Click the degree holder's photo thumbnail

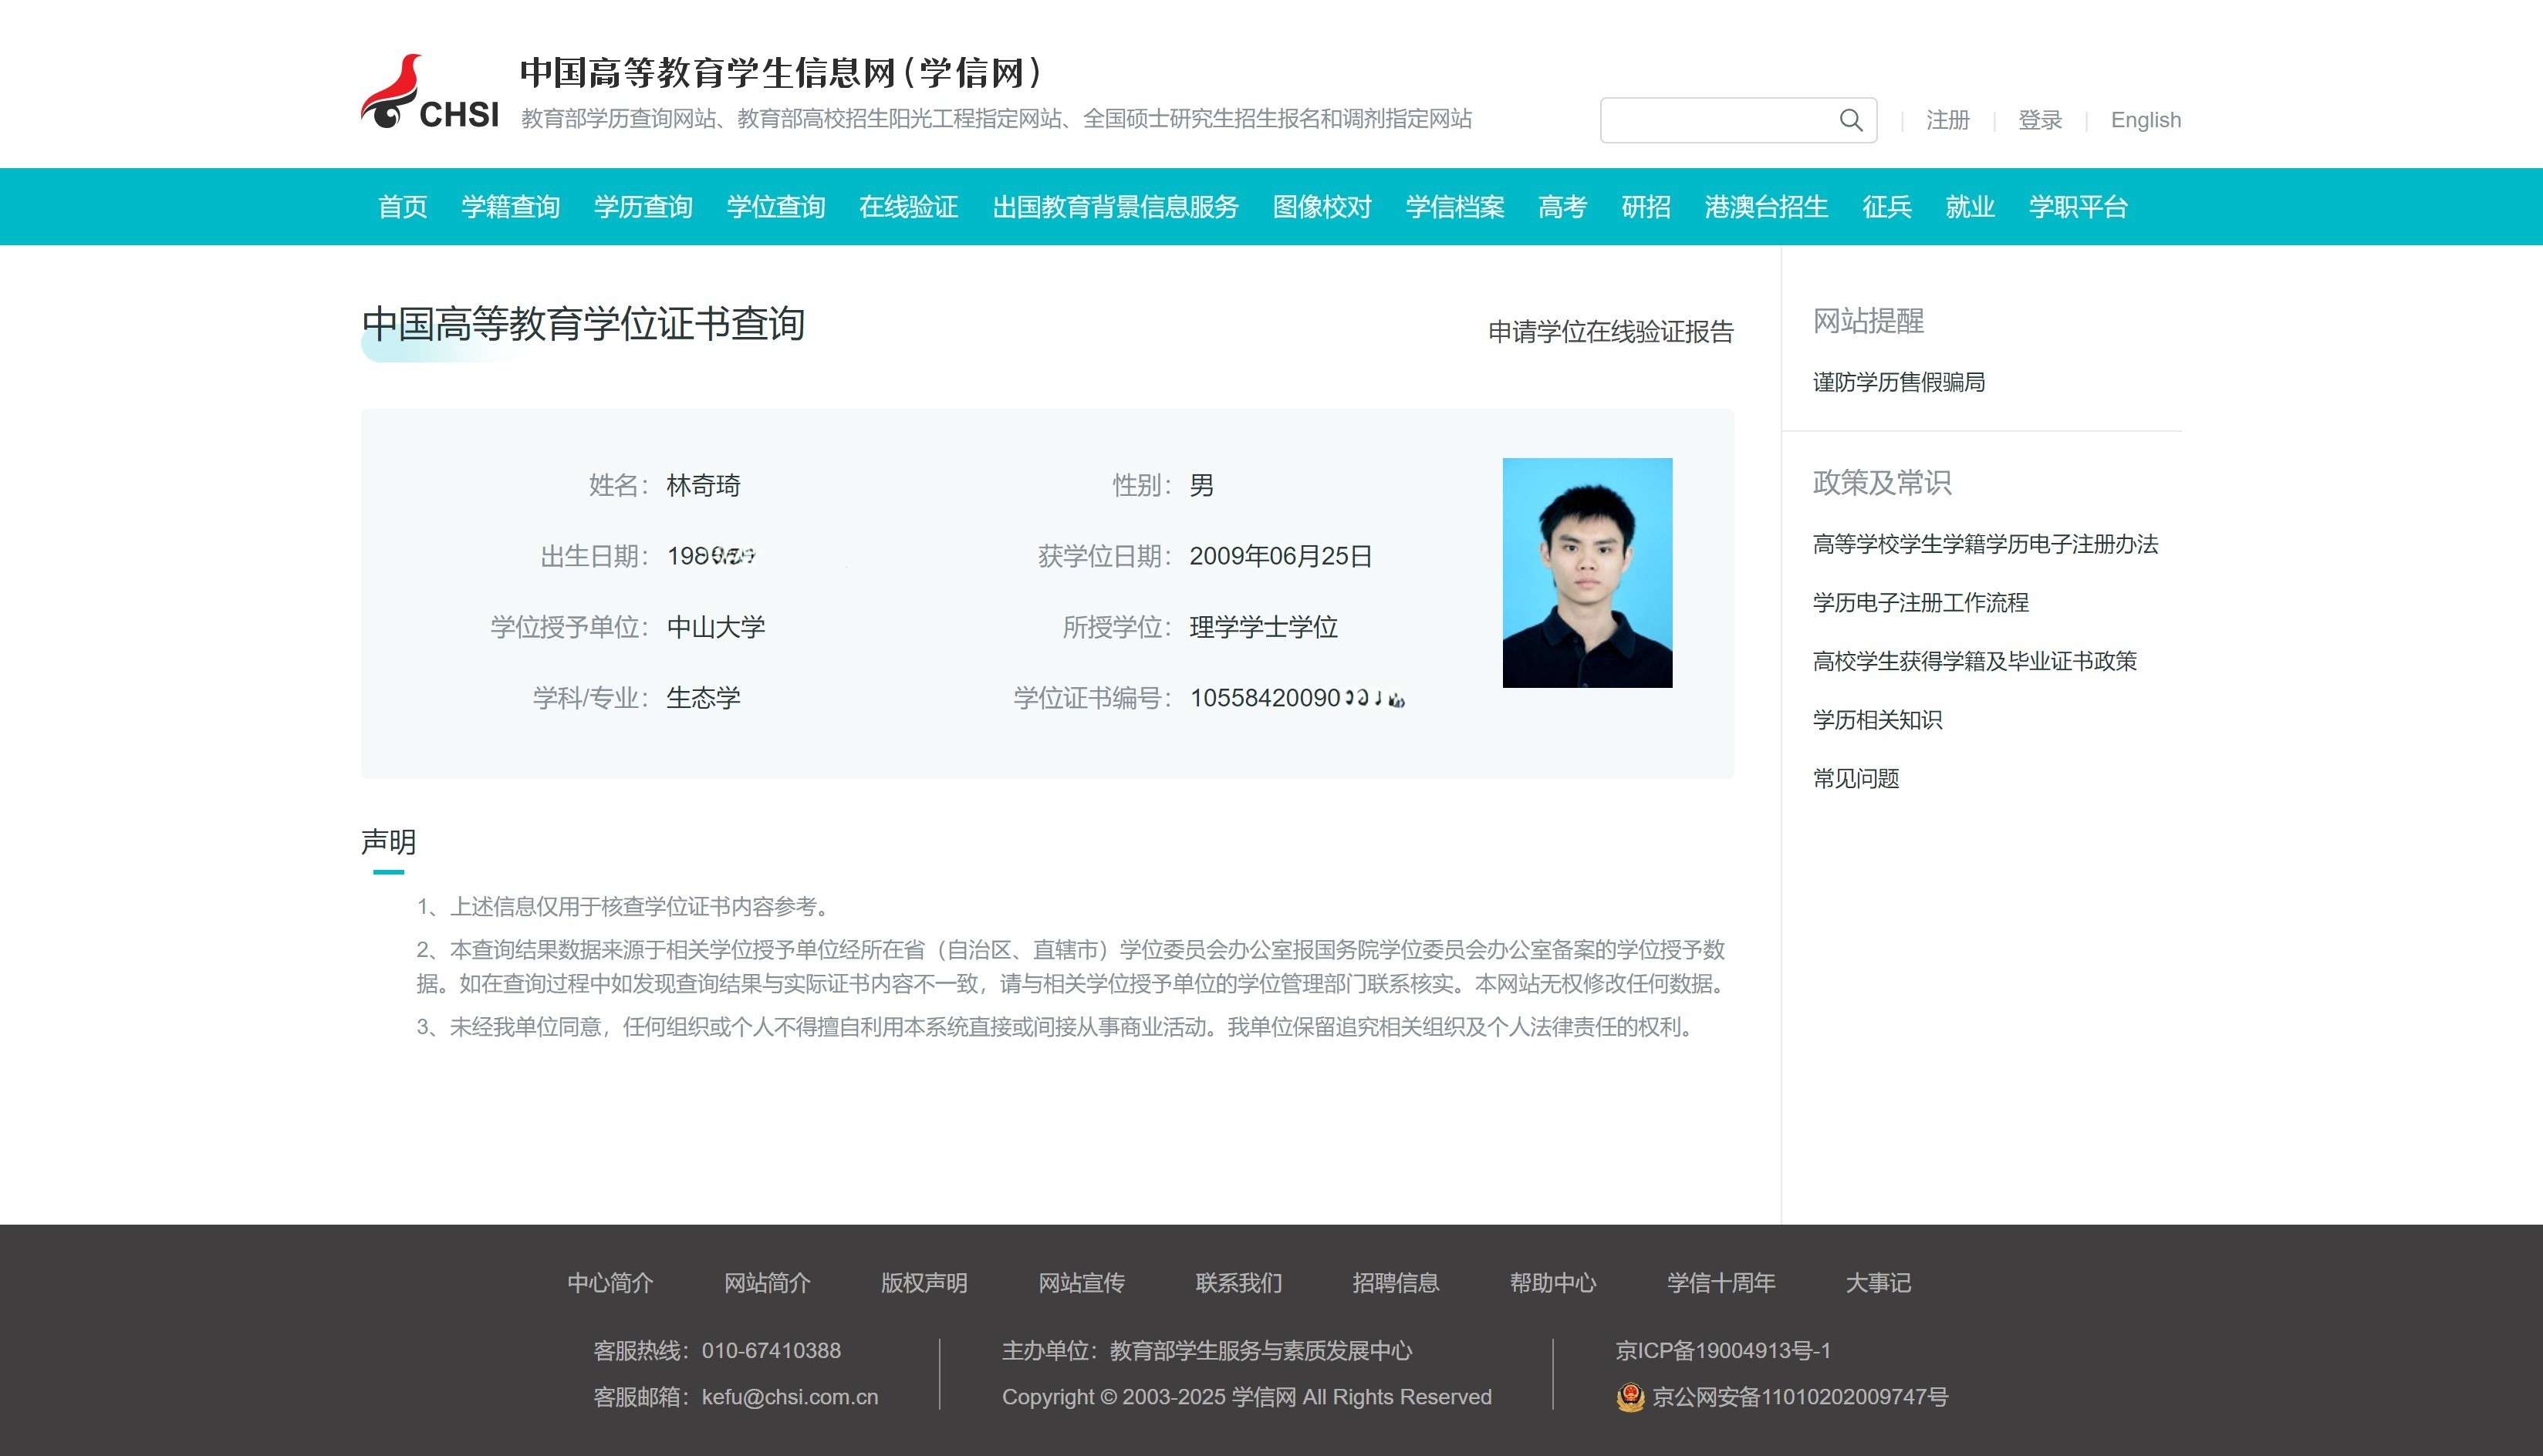pyautogui.click(x=1586, y=572)
